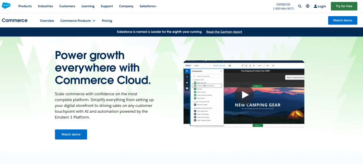Click the storefront Search keywords field in preview
This screenshot has width=363, height=164.
click(x=295, y=77)
